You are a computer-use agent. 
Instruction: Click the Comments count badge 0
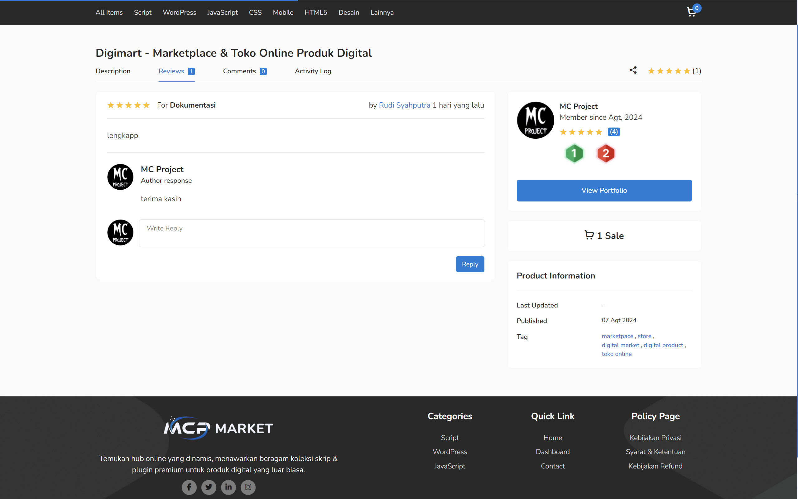[x=263, y=71]
